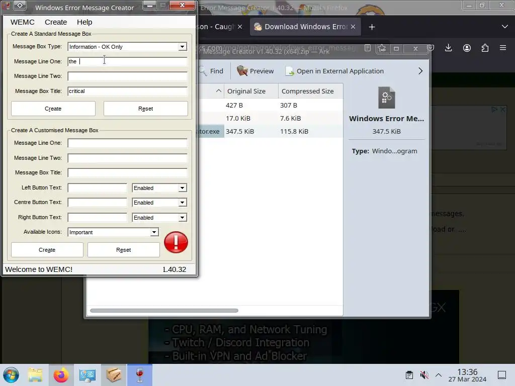Expand the hidden system tray icons
This screenshot has width=515, height=386.
(439, 375)
